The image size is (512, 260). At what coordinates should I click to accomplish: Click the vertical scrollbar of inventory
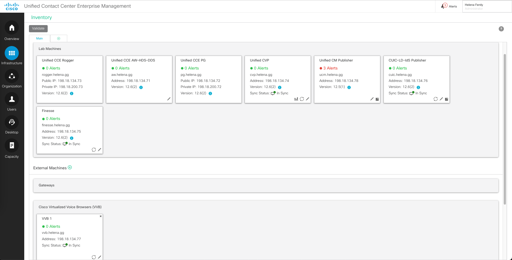(505, 129)
